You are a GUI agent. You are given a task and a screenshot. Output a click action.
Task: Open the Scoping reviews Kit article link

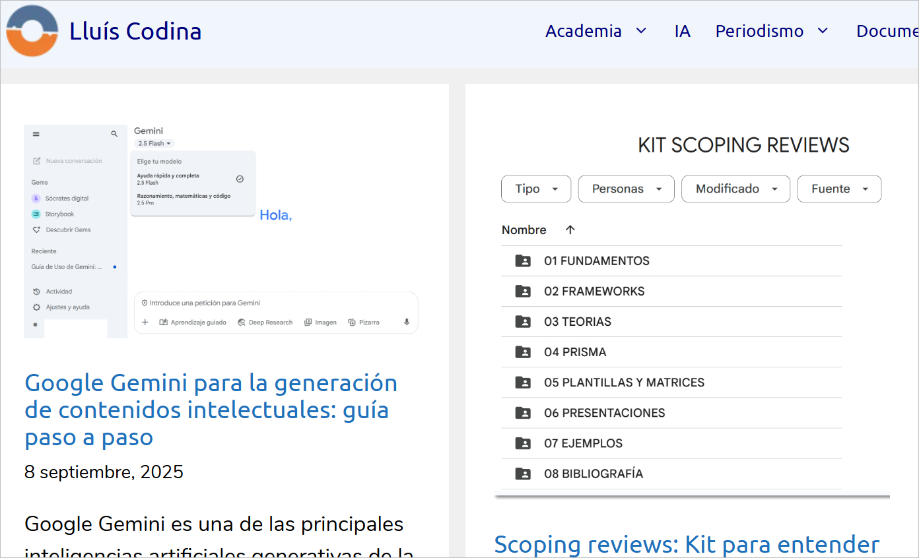click(x=687, y=544)
